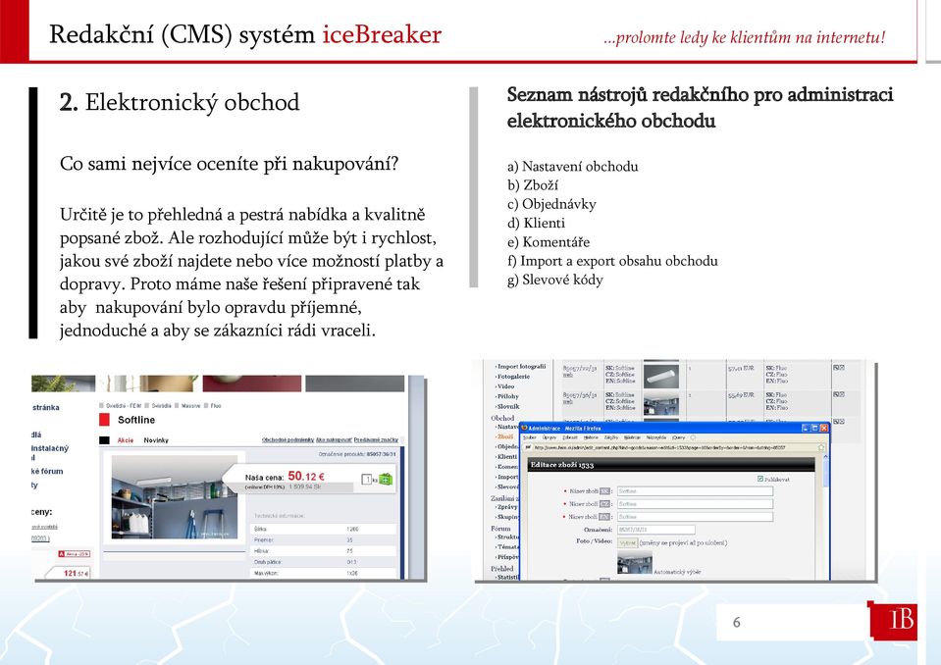Open the Nápověda menu in Firefox
The width and height of the screenshot is (941, 665).
pos(655,437)
